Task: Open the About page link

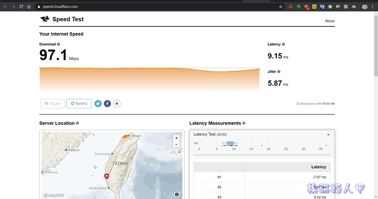Action: point(329,21)
